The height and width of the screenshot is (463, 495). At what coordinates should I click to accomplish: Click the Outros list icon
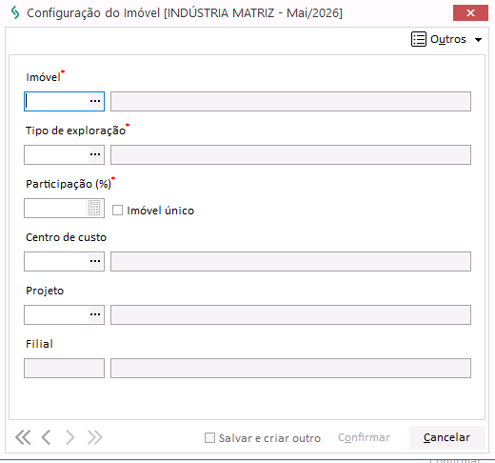419,39
